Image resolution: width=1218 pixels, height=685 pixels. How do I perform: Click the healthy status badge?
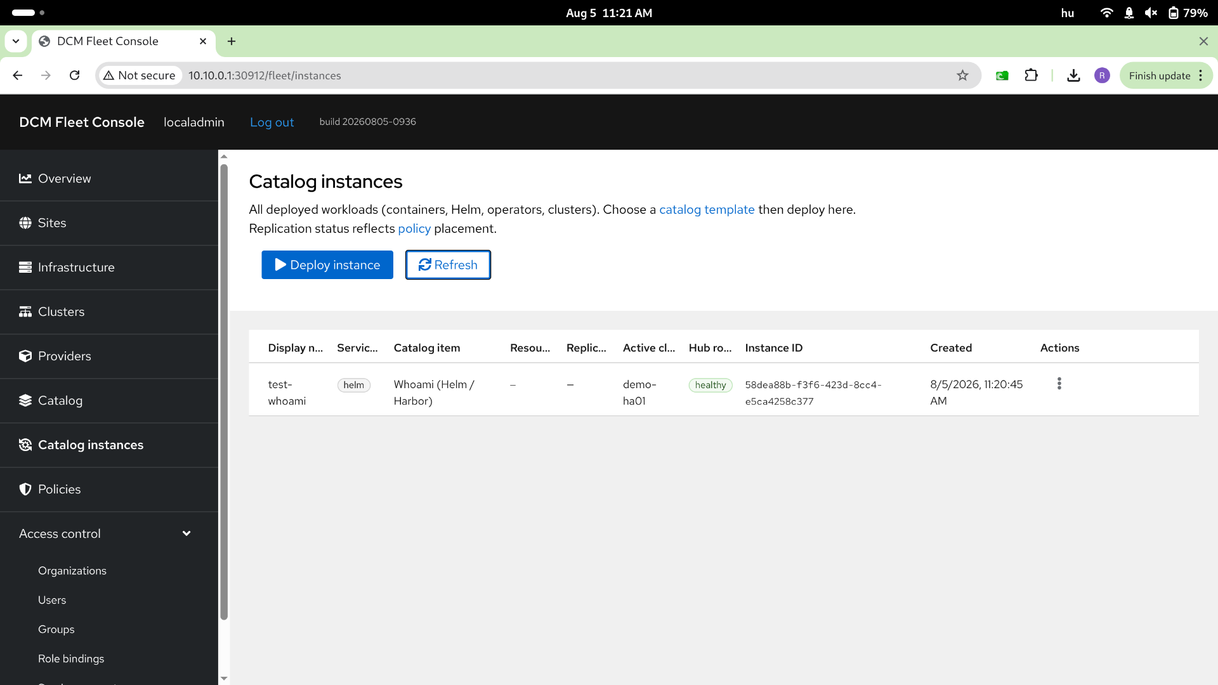click(x=710, y=385)
